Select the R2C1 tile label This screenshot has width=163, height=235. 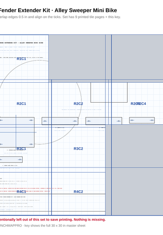(21, 103)
